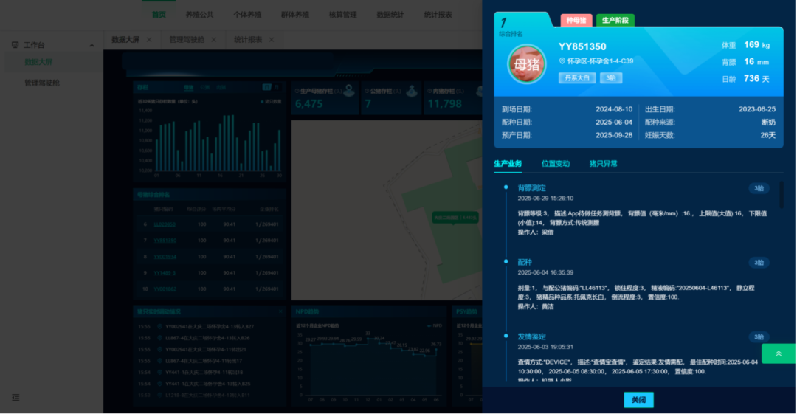797x414 pixels.
Task: Activate the 管理驾驶舱 page tab
Action: [187, 40]
